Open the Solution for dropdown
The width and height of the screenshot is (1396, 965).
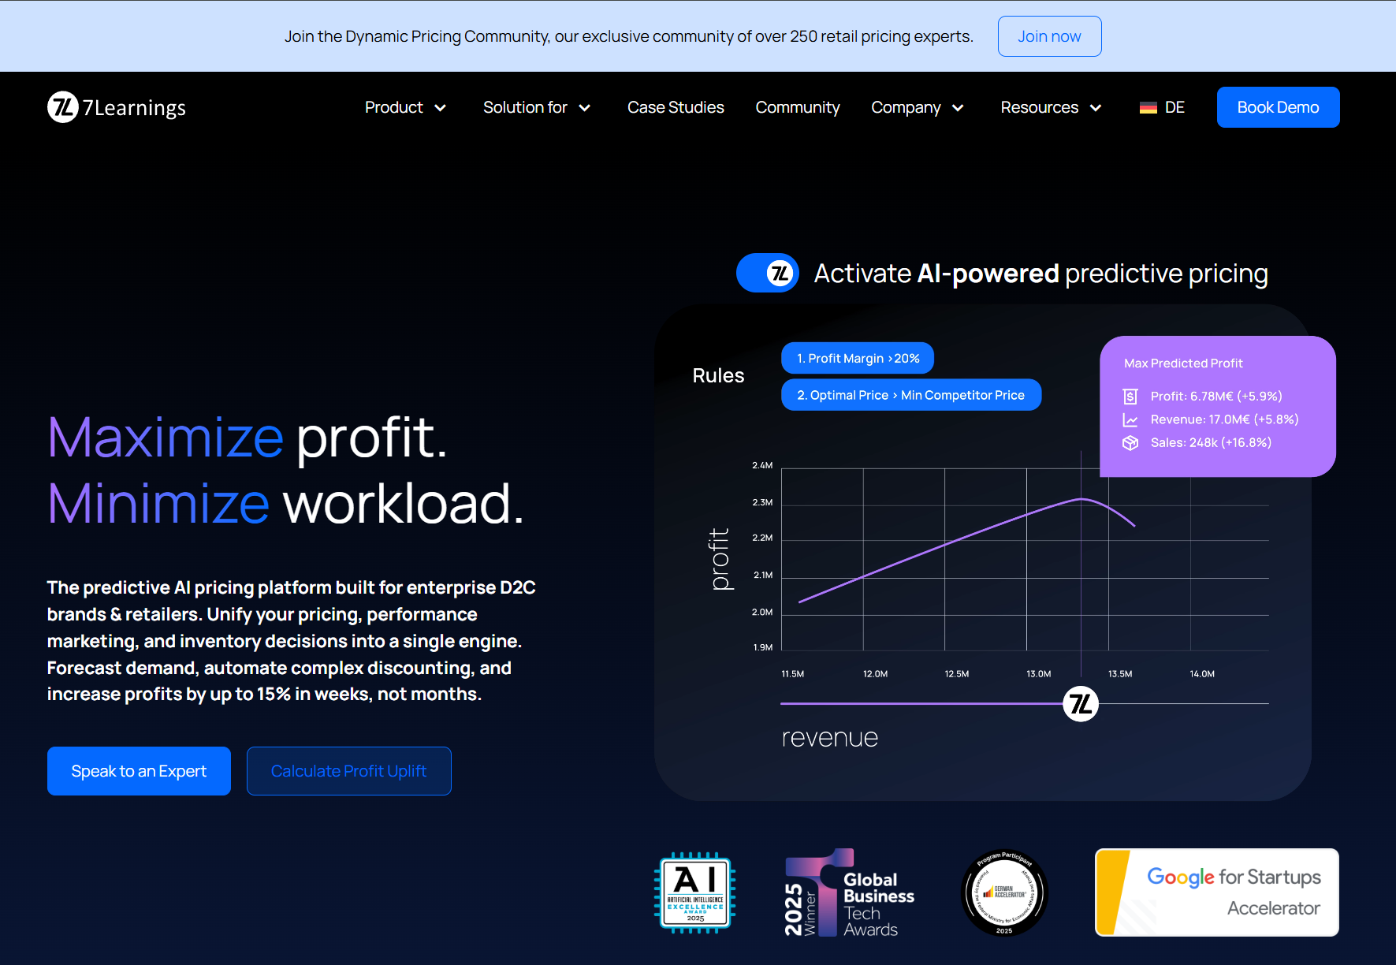(x=537, y=107)
